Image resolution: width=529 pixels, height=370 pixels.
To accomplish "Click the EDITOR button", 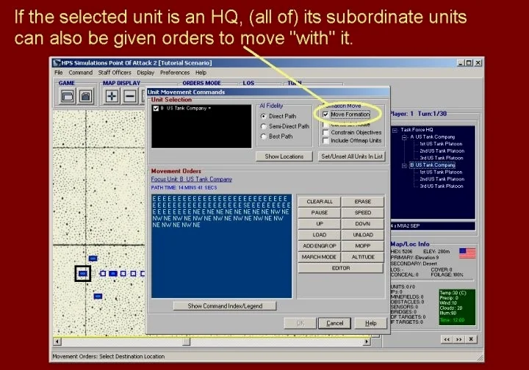I will (341, 268).
